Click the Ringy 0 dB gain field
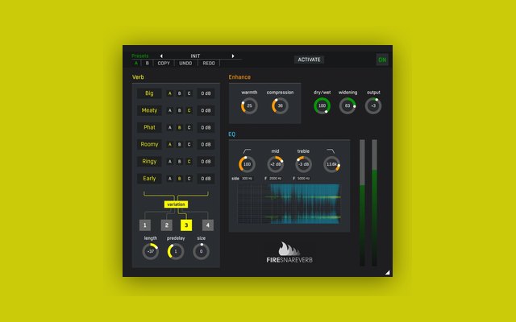This screenshot has width=516, height=322. tap(206, 161)
